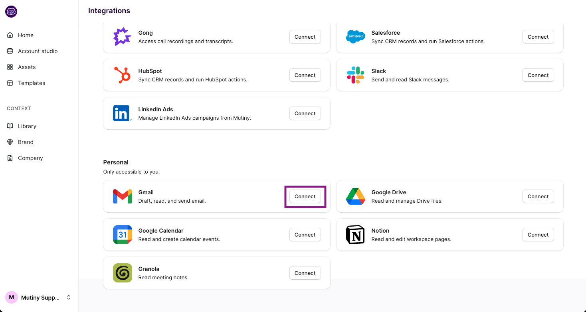Connect the Granola integration

pos(305,273)
